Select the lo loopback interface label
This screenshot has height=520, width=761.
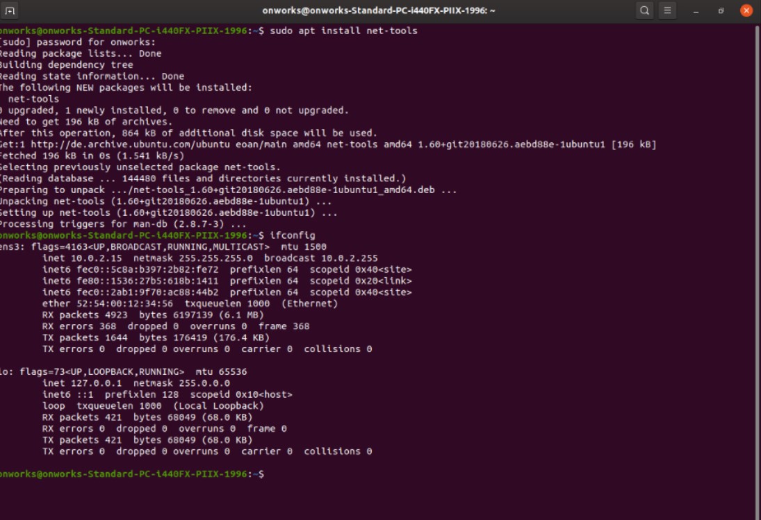6,371
